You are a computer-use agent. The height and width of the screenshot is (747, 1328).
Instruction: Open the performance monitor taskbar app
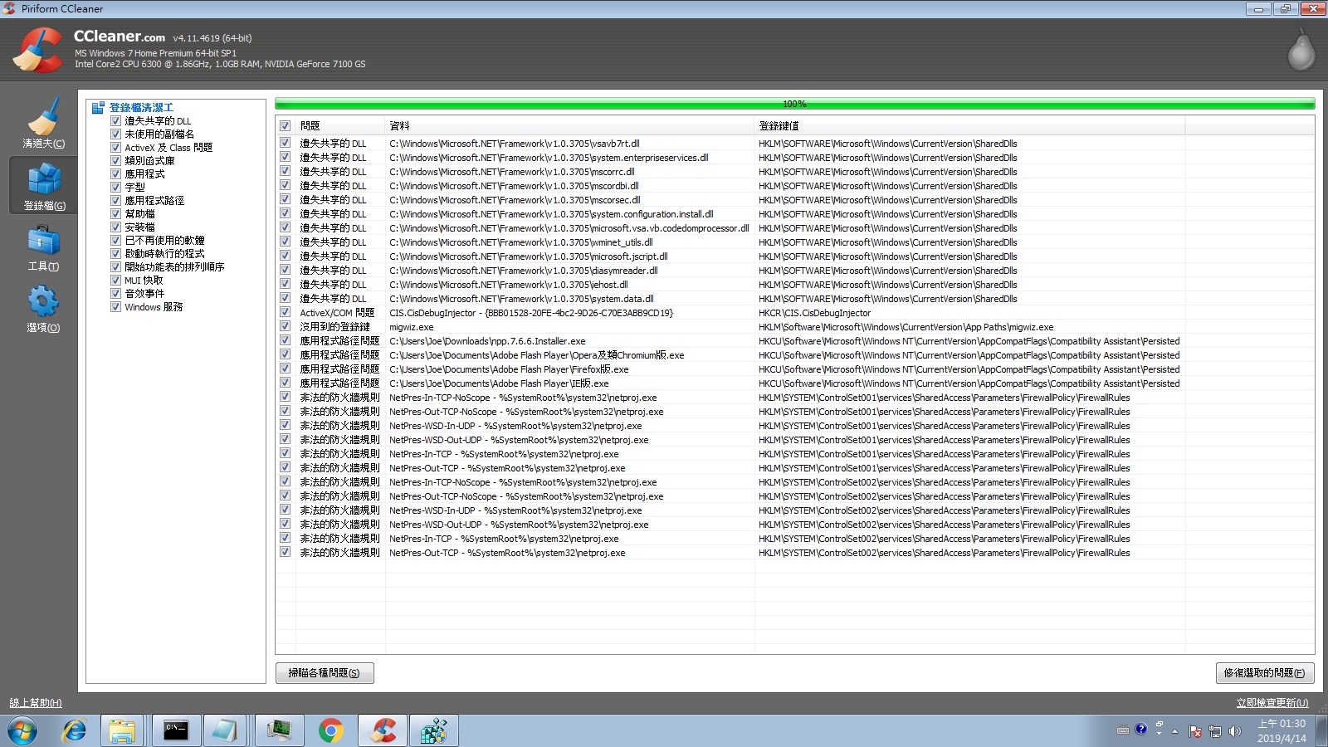coord(280,731)
